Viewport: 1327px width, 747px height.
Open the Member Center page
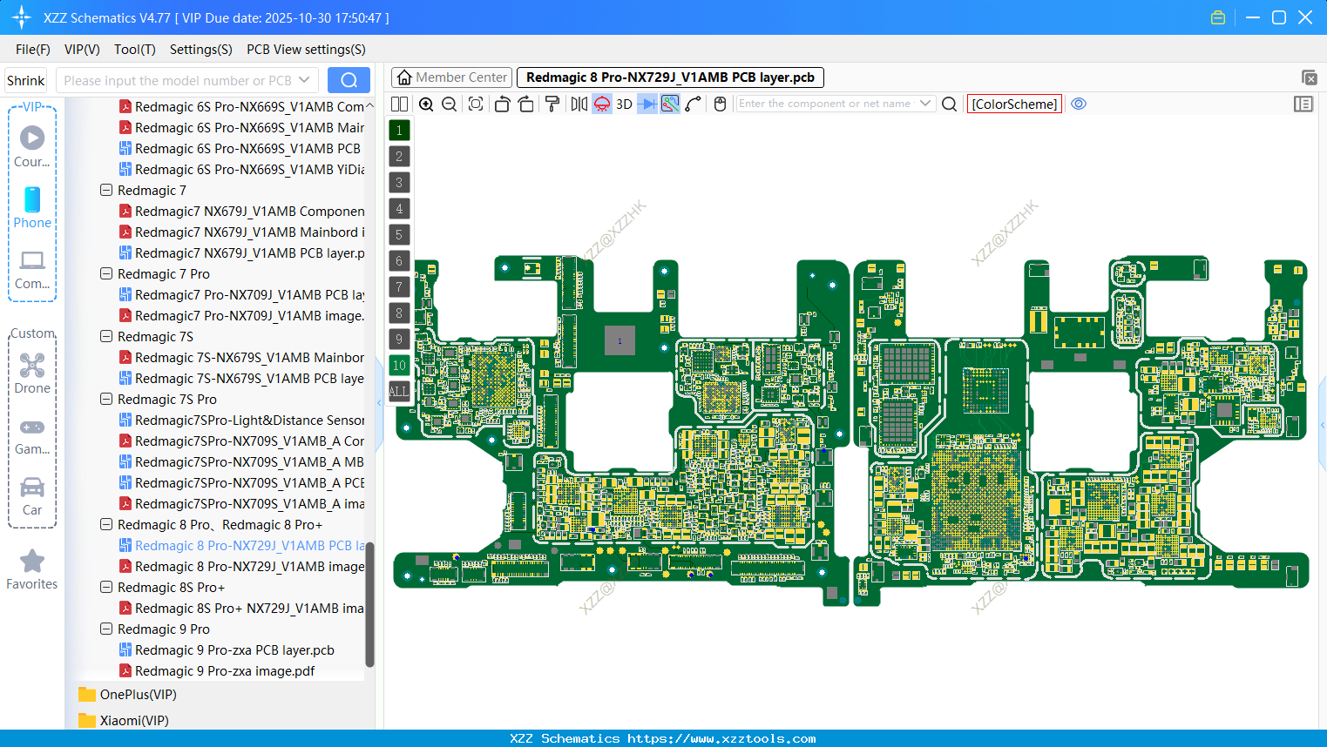(451, 77)
